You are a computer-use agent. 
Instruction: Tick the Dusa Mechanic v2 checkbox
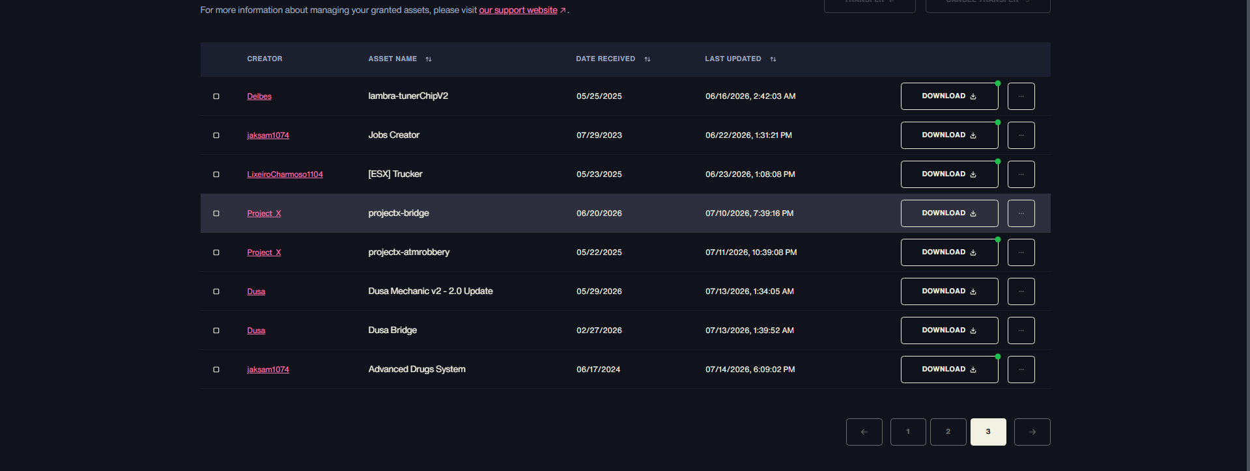pyautogui.click(x=216, y=291)
